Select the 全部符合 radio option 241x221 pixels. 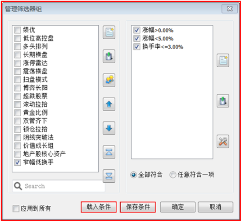(x=133, y=175)
